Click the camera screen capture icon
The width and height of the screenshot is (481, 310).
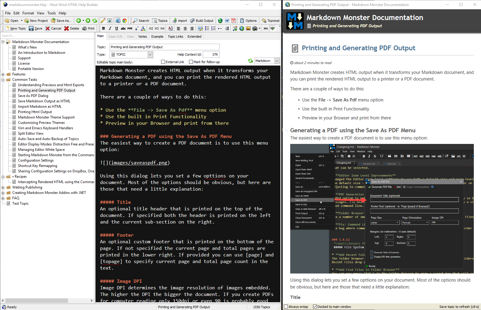[x=255, y=28]
